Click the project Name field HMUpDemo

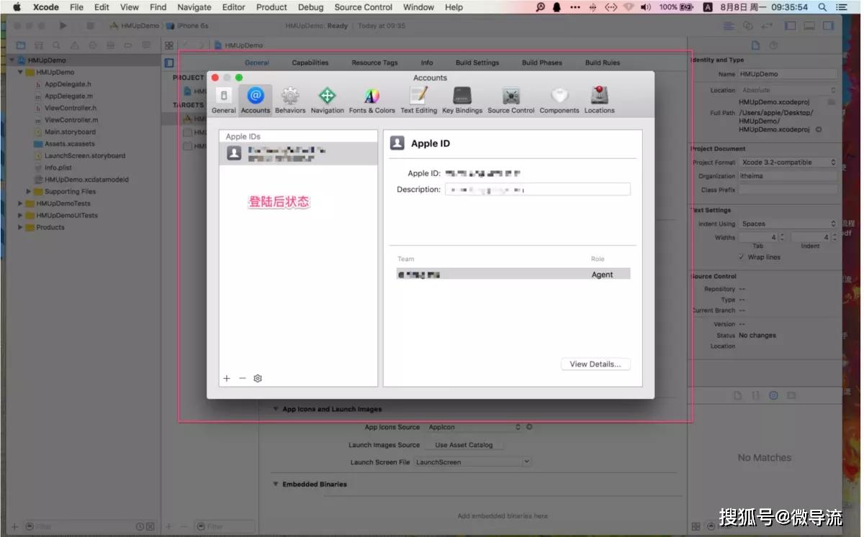click(788, 74)
